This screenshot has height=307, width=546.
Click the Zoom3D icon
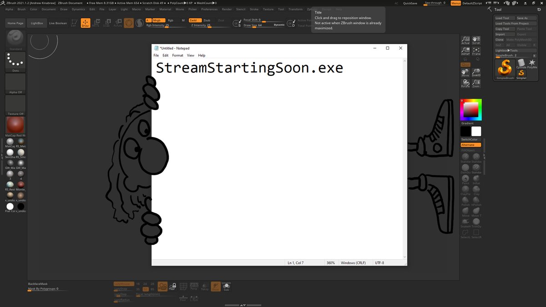476,73
